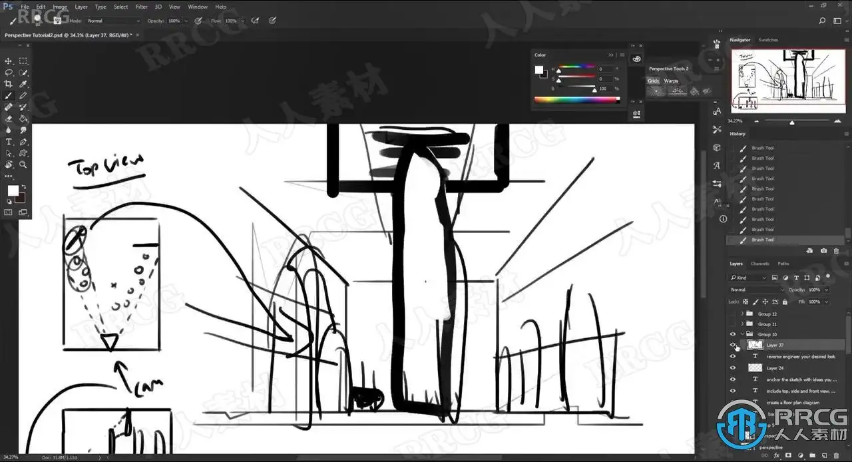
Task: Select the Blur tool
Action: point(9,130)
